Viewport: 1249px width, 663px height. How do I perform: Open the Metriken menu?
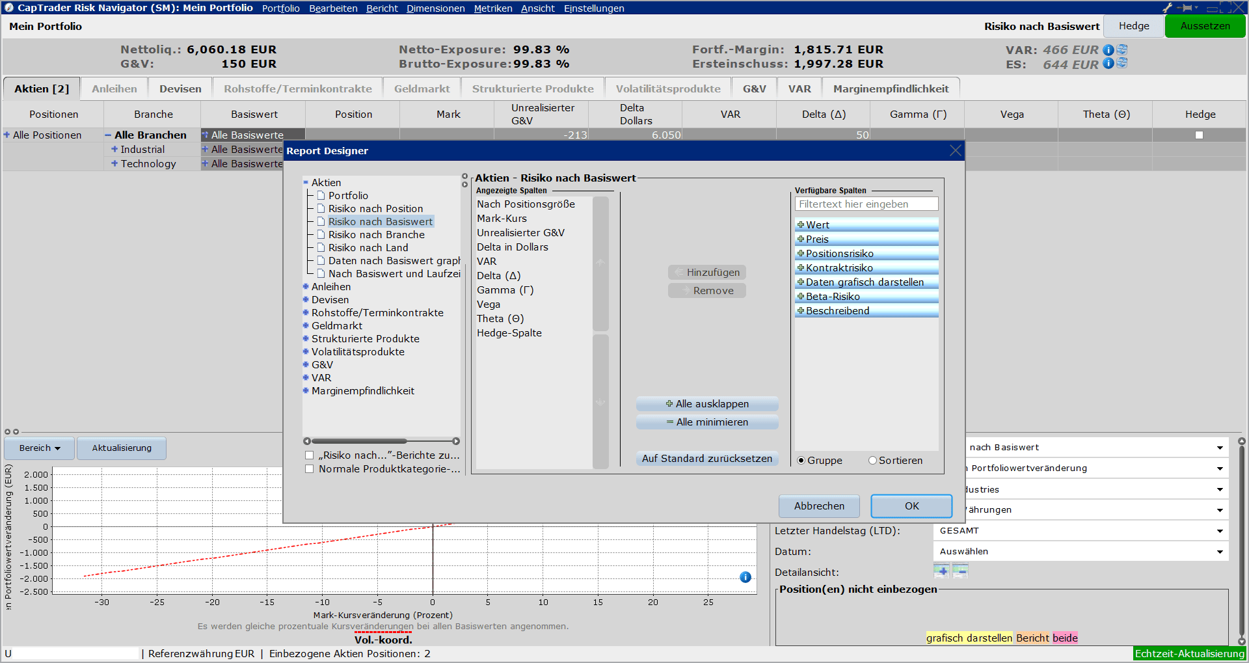493,8
